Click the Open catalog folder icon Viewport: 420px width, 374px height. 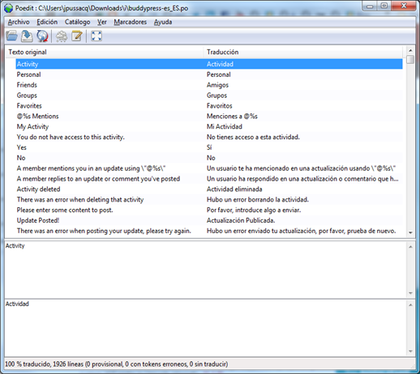click(11, 36)
